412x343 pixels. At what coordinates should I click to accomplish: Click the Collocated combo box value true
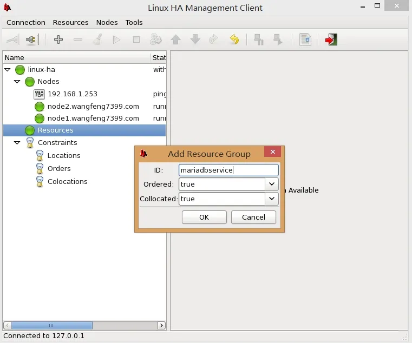[x=222, y=199]
